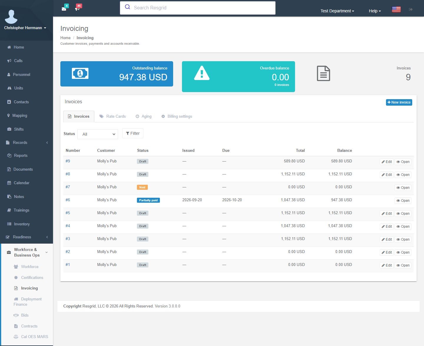Open invoice #1 link
This screenshot has width=424, height=346.
pos(68,265)
